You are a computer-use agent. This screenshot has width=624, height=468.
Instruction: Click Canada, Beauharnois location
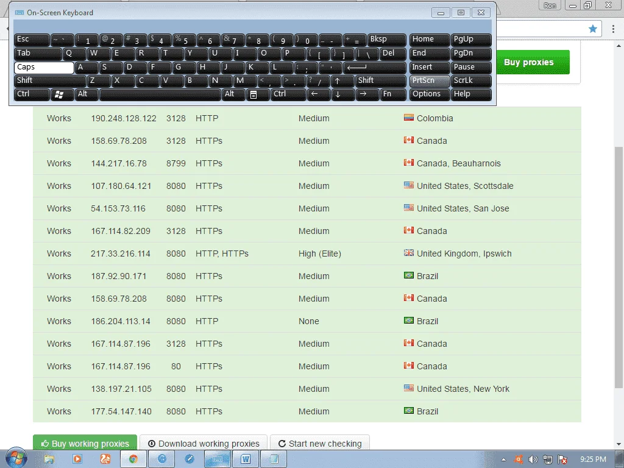coord(459,163)
